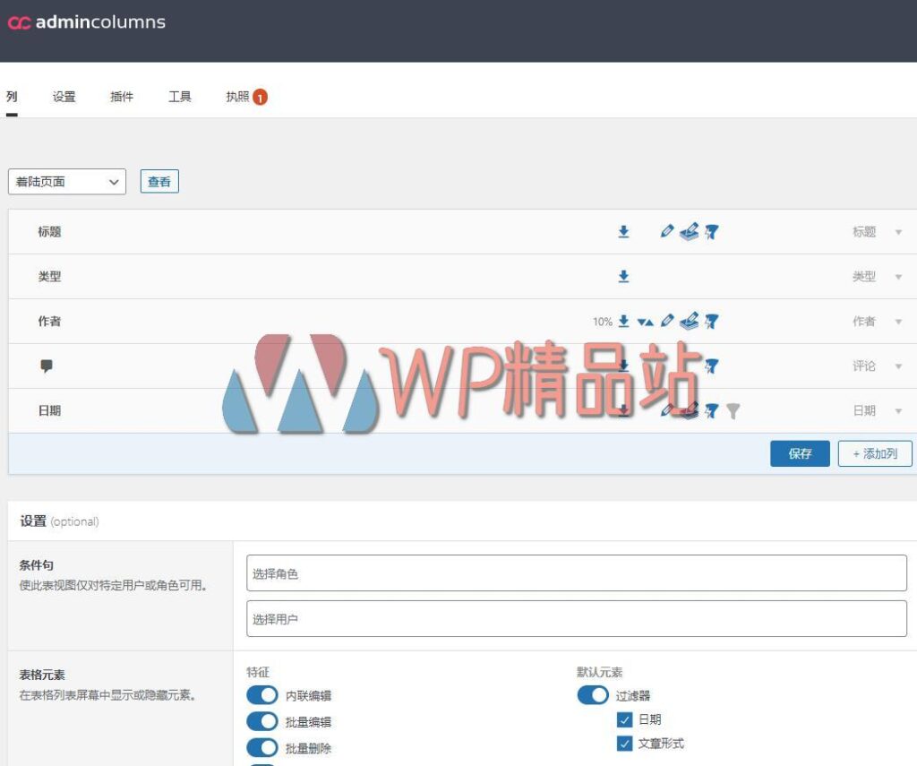Image resolution: width=917 pixels, height=766 pixels.
Task: Expand the column type dropdown beside 标题
Action: point(900,231)
